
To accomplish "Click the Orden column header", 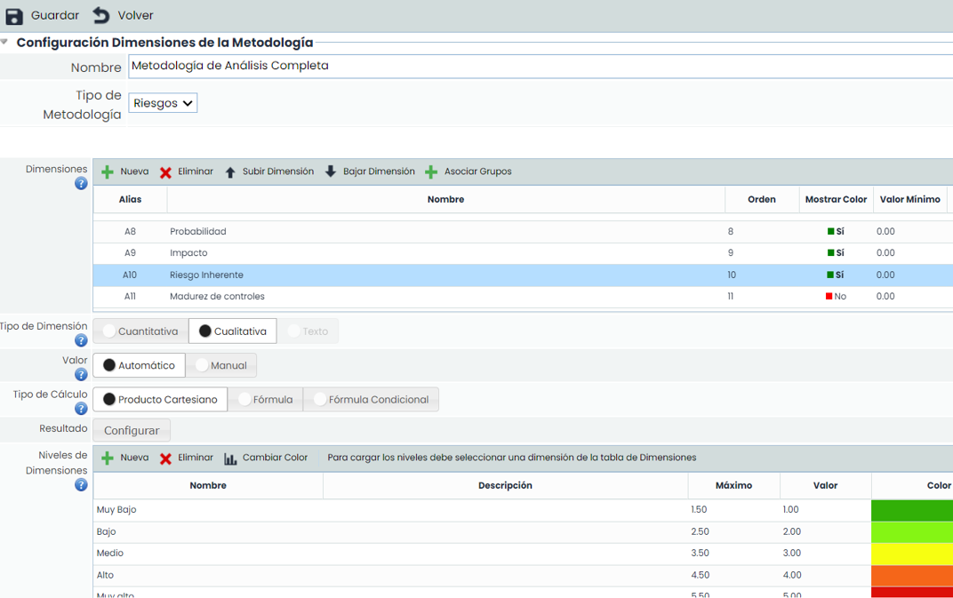I will point(761,200).
